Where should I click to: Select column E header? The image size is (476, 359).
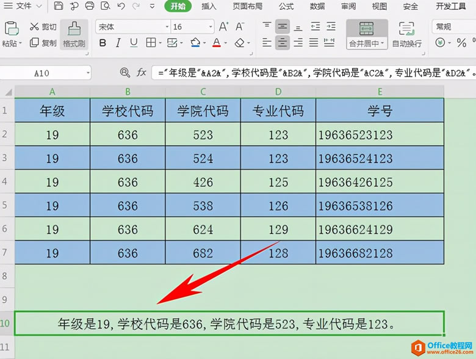[380, 92]
